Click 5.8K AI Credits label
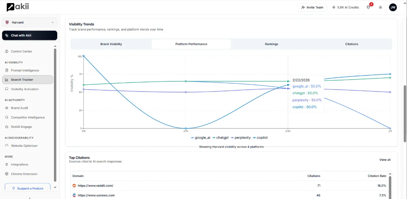Screen dimensions: 407x199 [x=348, y=7]
